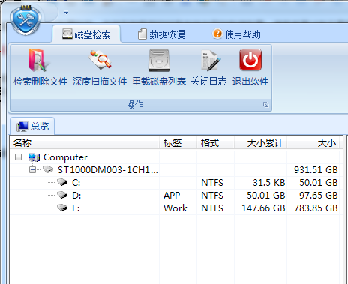The image size is (348, 284).
Task: Collapse the ST1000DM003 disk node
Action: click(x=32, y=170)
